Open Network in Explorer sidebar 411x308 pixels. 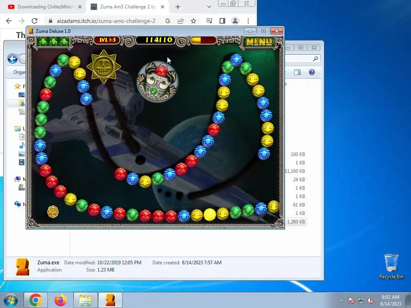click(x=18, y=204)
